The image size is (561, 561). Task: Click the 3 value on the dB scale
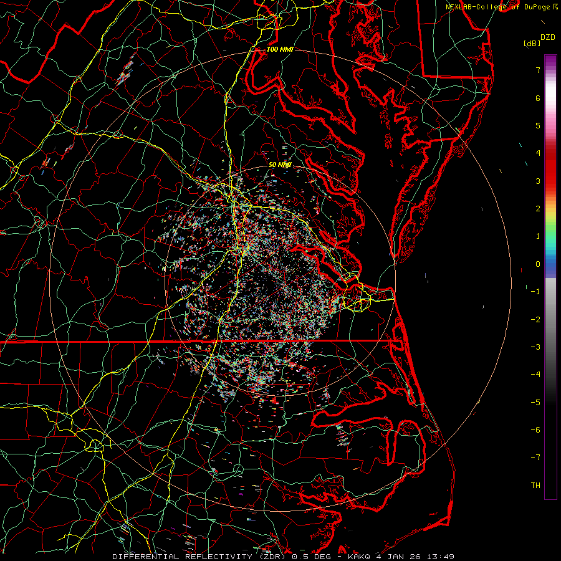point(538,181)
